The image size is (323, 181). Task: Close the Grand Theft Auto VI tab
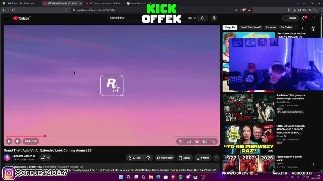tap(80, 3)
